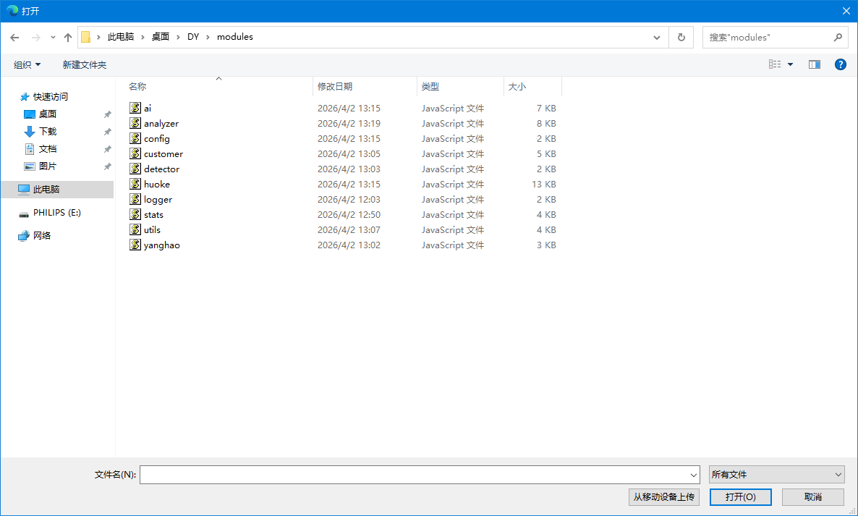The height and width of the screenshot is (516, 858).
Task: Click the Up one level arrow
Action: coord(68,37)
